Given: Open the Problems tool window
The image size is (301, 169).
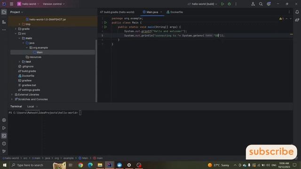Looking at the screenshot, I should click(x=4, y=144).
